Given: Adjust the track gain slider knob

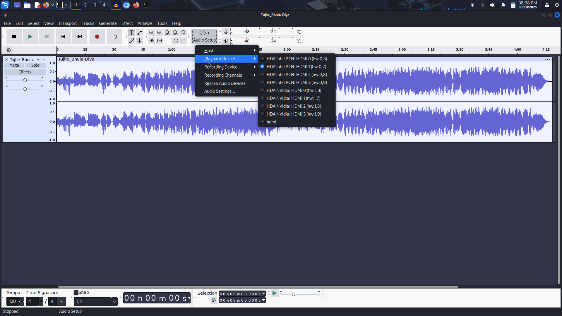Looking at the screenshot, I should (25, 80).
